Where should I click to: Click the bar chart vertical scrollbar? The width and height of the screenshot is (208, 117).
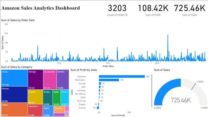point(152,90)
